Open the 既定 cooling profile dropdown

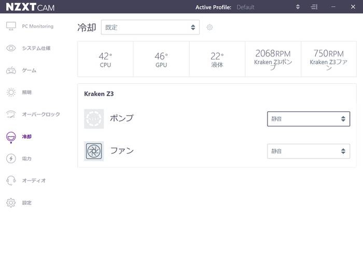(x=150, y=27)
